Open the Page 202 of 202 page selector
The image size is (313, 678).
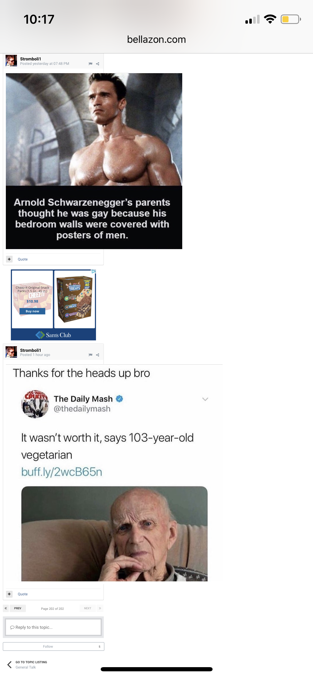pyautogui.click(x=52, y=609)
